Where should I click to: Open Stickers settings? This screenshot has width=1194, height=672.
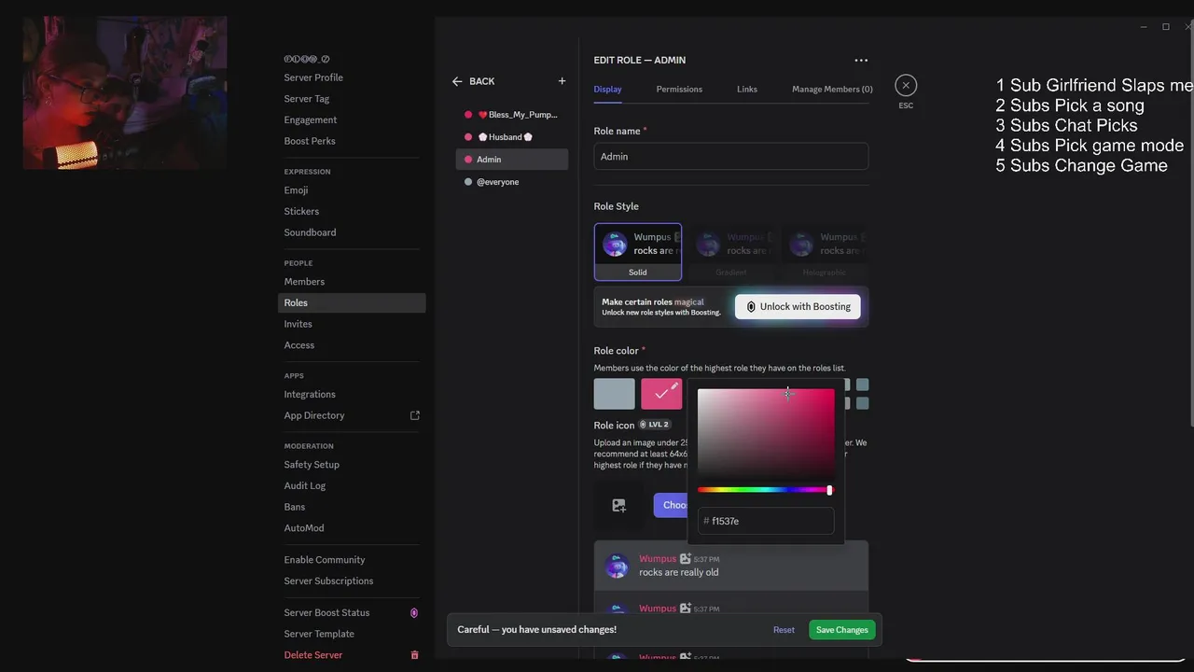[301, 212]
